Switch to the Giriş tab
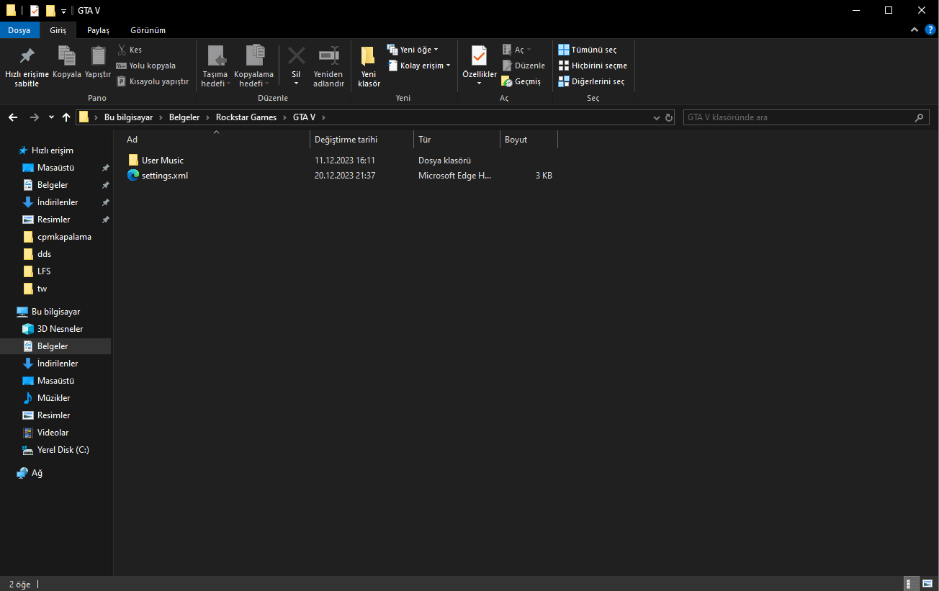 (58, 30)
